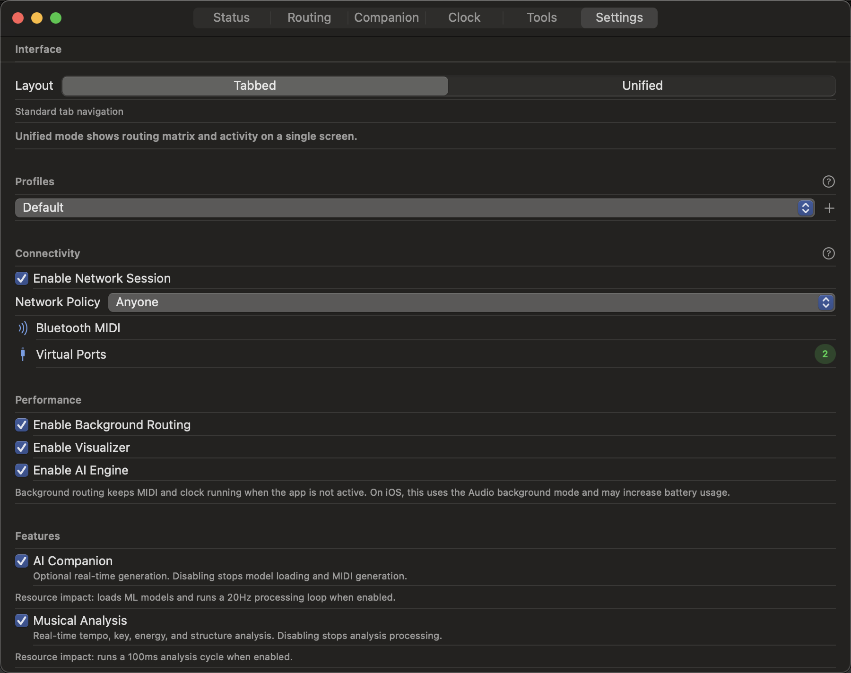Open the Clock tab
This screenshot has width=851, height=673.
coord(464,17)
